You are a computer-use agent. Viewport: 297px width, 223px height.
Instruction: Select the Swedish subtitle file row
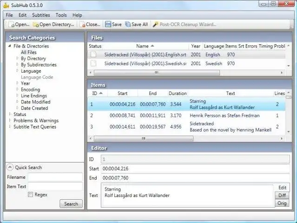tap(186, 63)
